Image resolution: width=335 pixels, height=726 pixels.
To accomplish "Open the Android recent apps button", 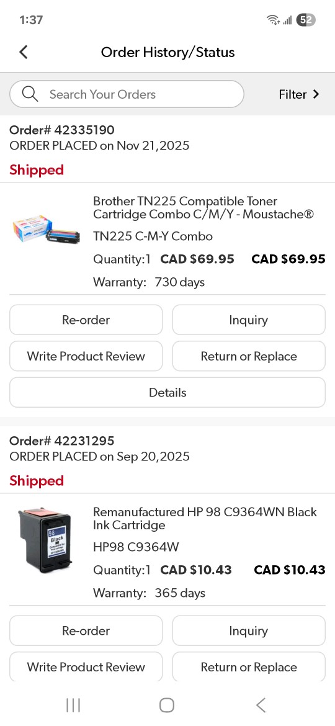I will 73,705.
